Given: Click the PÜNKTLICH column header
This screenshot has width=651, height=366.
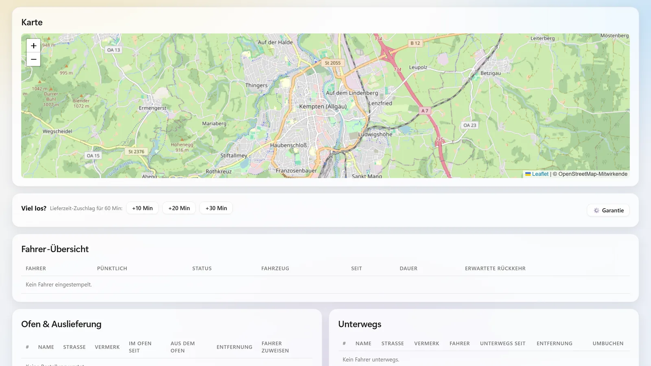Looking at the screenshot, I should (x=112, y=268).
